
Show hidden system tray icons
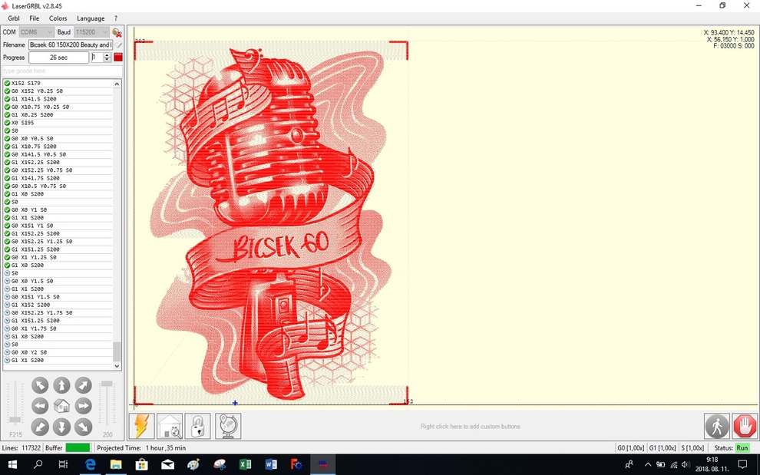(x=647, y=464)
